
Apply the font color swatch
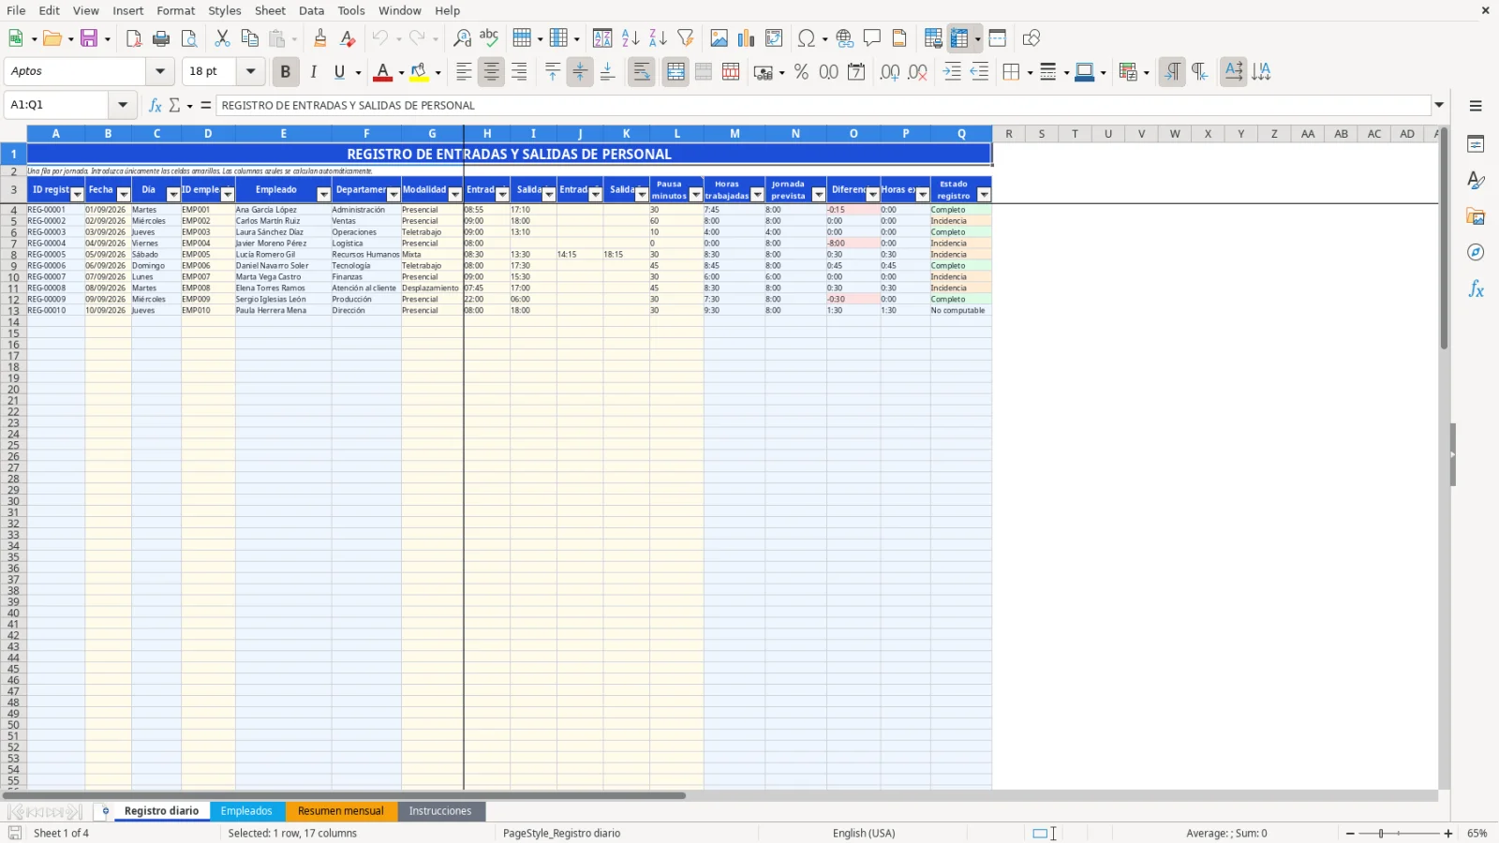[382, 72]
